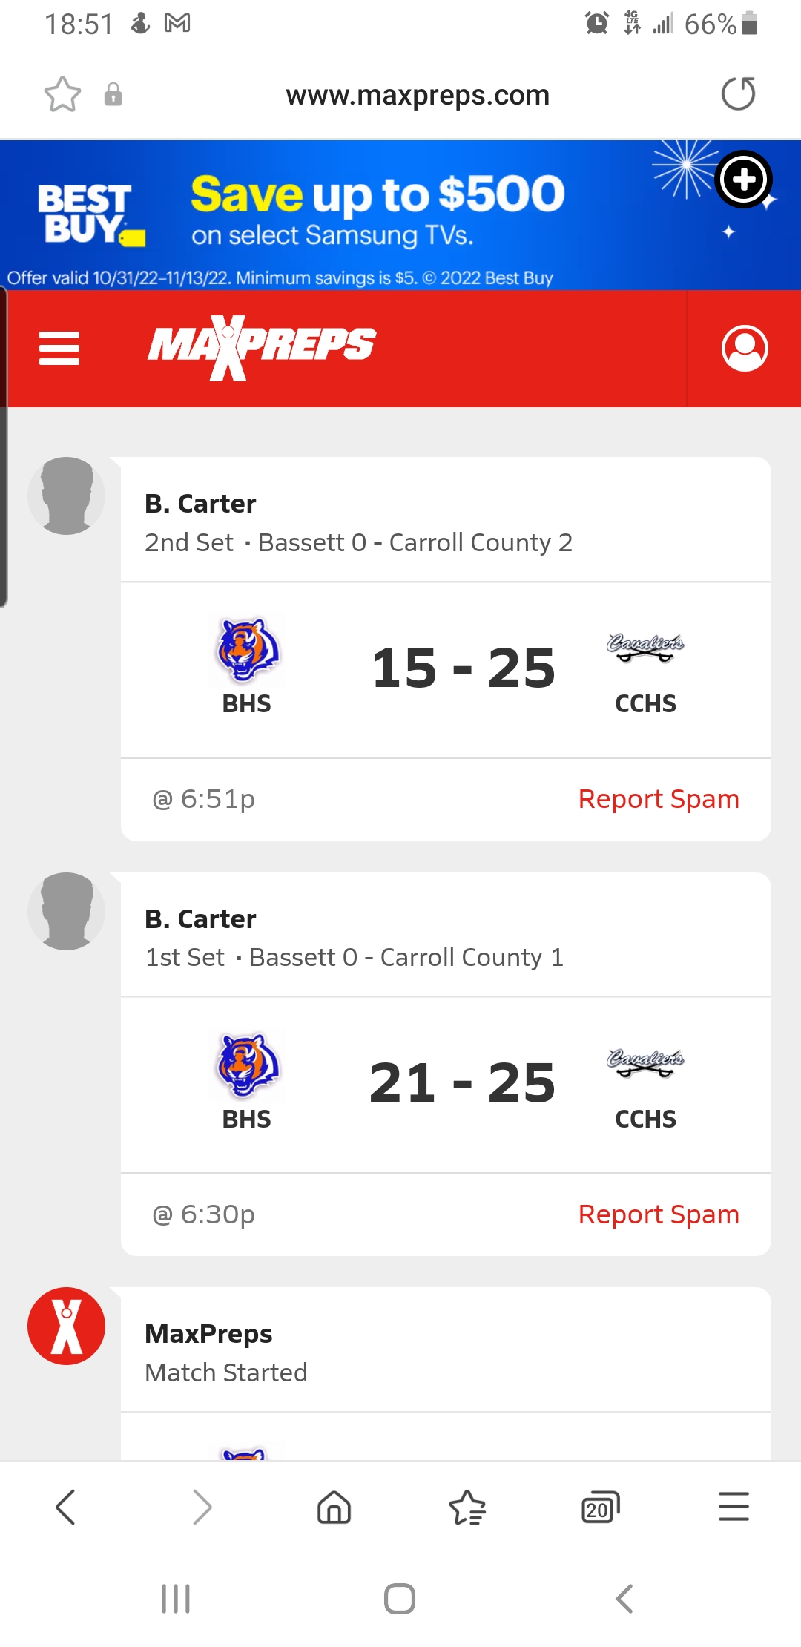Open the browser bookmarks list

tap(467, 1507)
